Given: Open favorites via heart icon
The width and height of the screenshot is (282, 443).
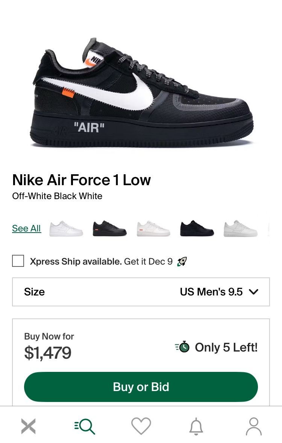Looking at the screenshot, I should click(141, 426).
